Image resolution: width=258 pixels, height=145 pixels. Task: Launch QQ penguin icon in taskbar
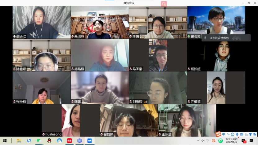[49, 141]
